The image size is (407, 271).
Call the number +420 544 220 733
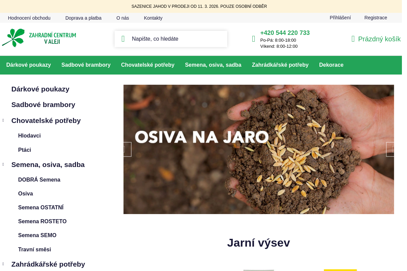(285, 33)
